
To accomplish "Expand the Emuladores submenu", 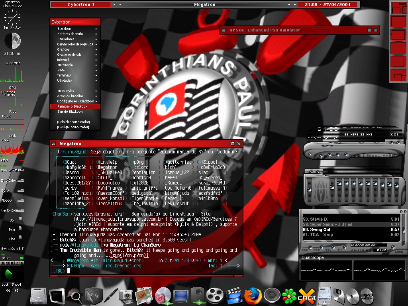I will (x=75, y=39).
